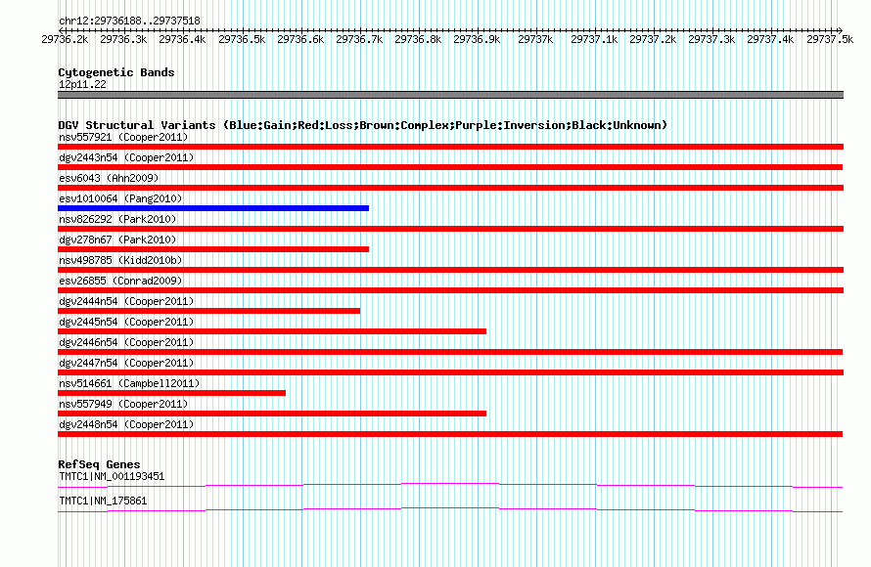871x567 pixels.
Task: Click the 29737.5k ruler tick label
Action: tap(830, 39)
